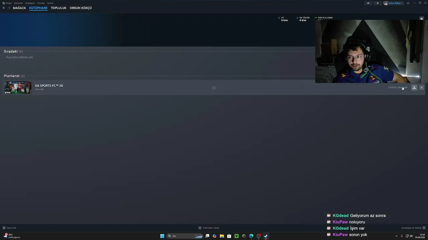Open Arkadaşlar ve Sohbet friends chat

(413, 228)
